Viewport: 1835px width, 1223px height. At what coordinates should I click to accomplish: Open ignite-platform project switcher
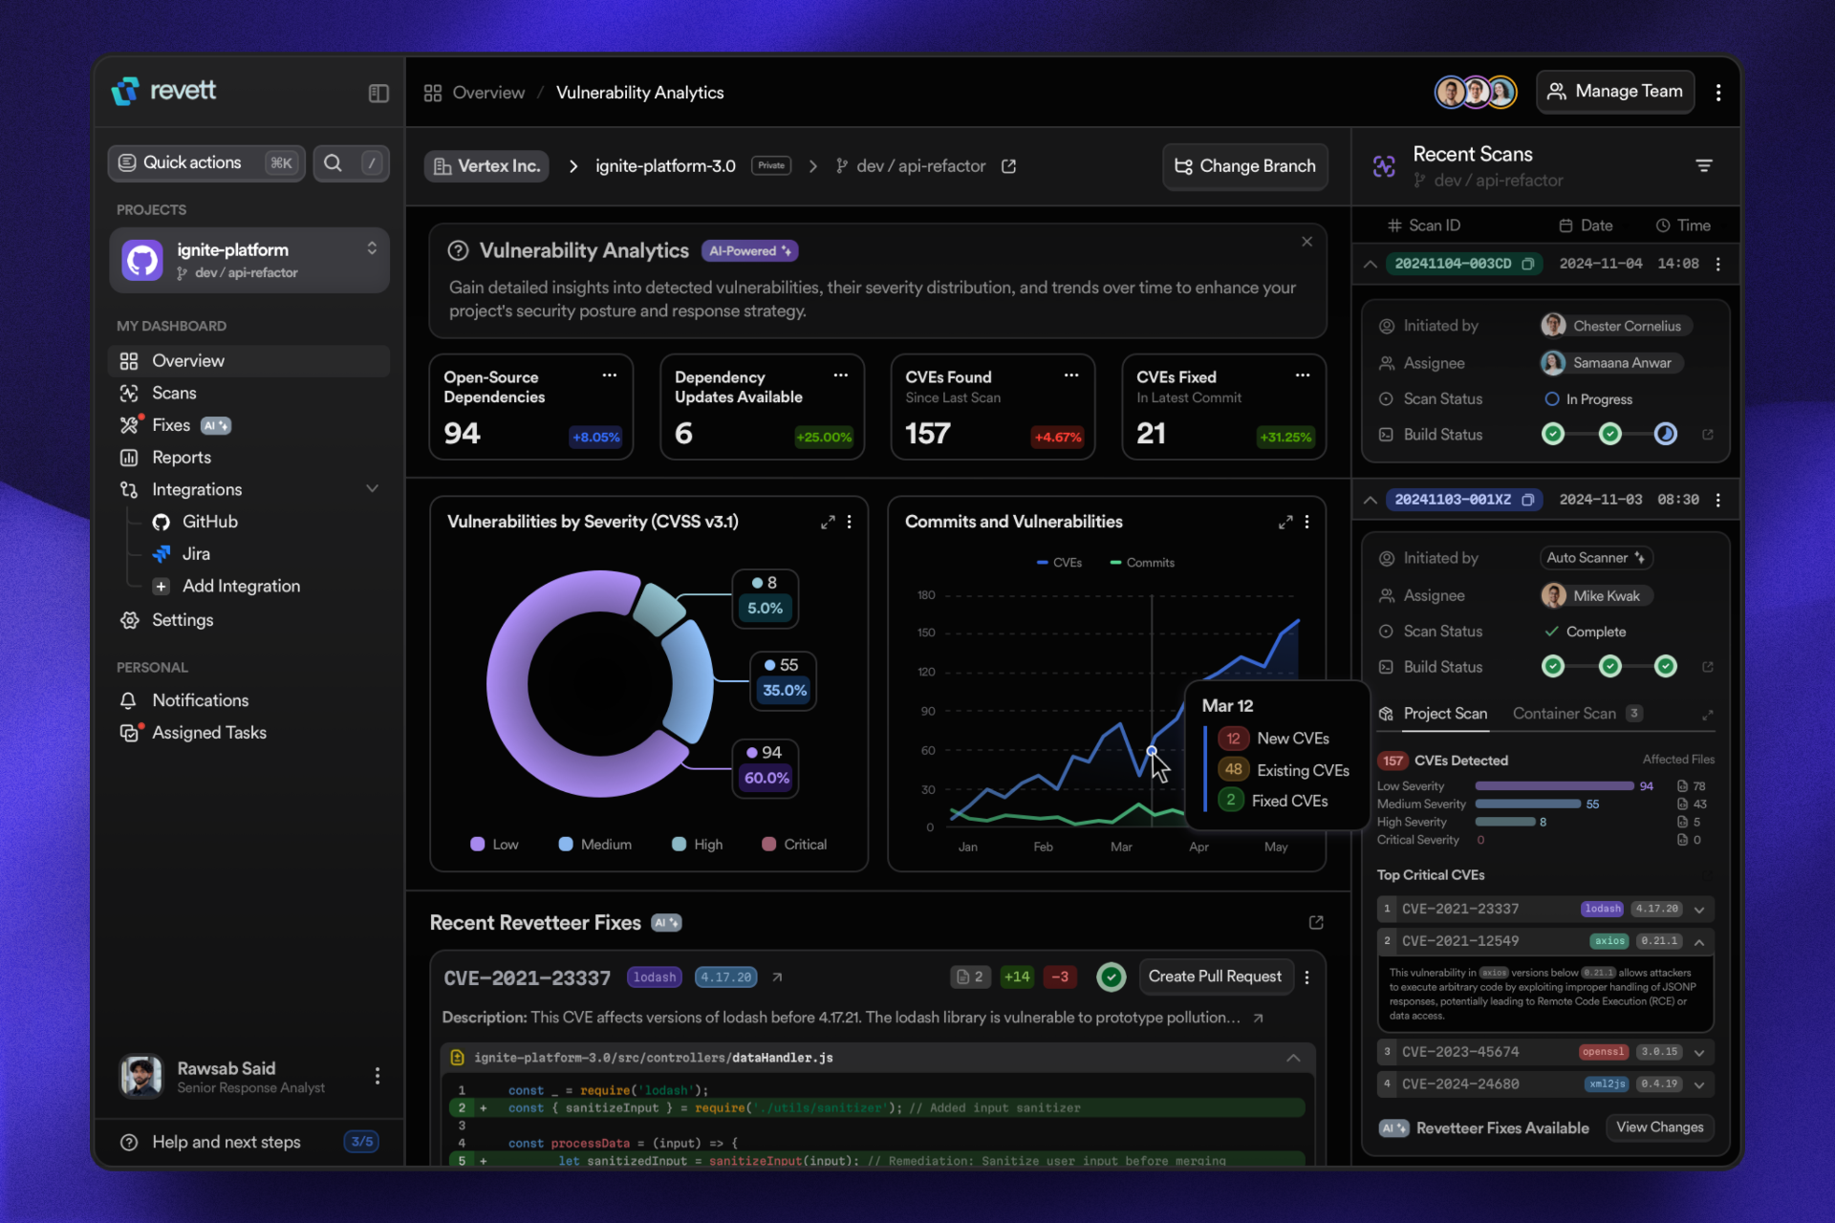372,249
